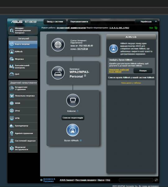Click the ASUS logo

pos(17,22)
